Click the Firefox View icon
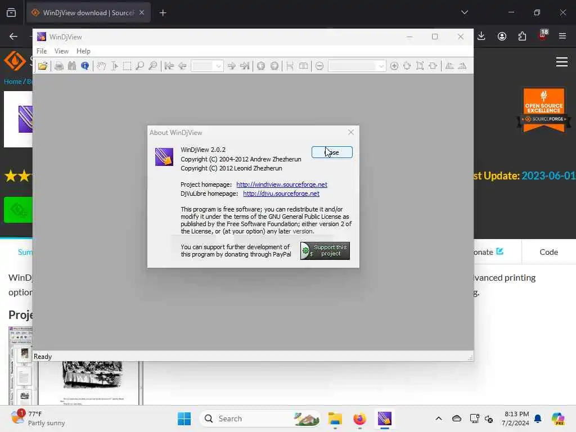Viewport: 576px width, 432px height. 11,13
